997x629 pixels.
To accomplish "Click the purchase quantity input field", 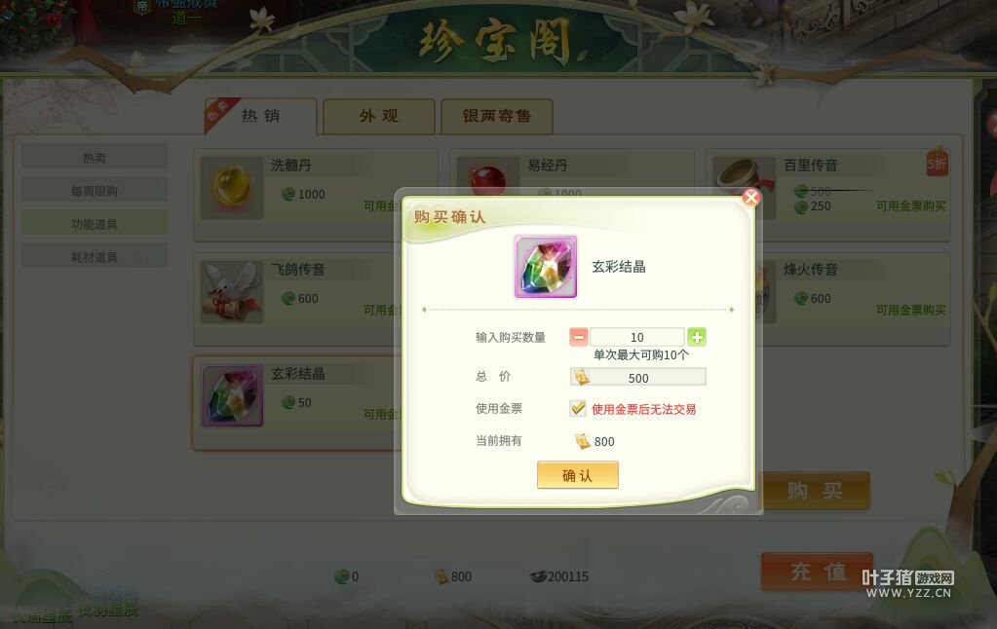I will 637,337.
